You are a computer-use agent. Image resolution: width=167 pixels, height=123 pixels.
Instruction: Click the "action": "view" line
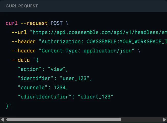point(43,69)
